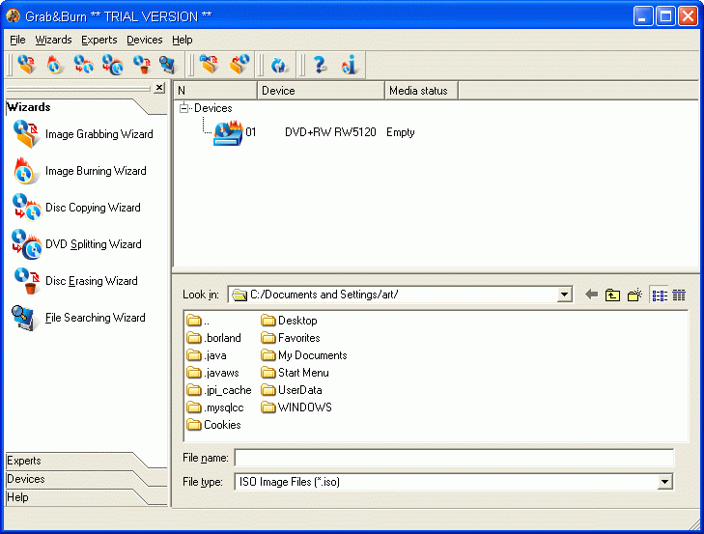
Task: Select the .borland folder
Action: 213,338
